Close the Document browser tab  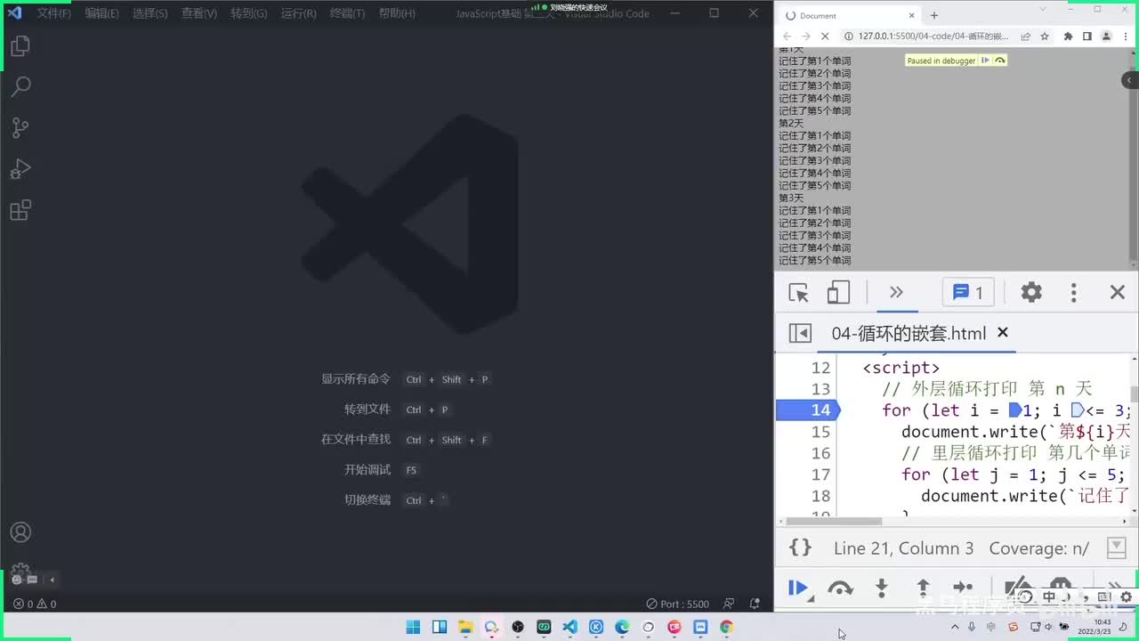tap(912, 15)
